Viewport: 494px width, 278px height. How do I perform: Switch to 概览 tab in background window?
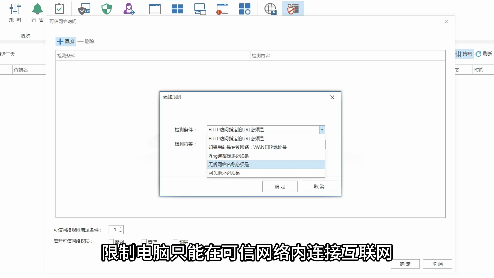pos(25,36)
